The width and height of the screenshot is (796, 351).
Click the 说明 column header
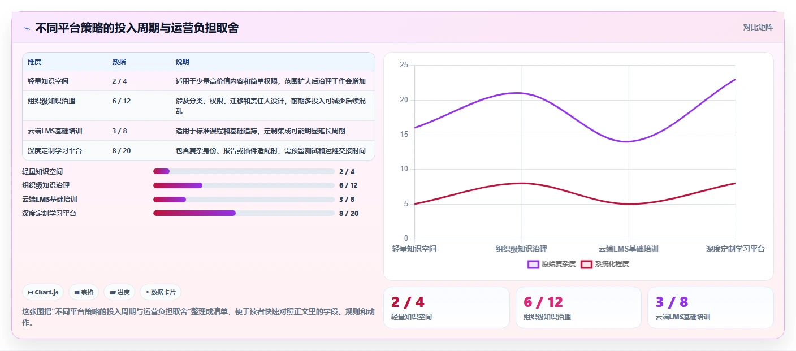182,62
